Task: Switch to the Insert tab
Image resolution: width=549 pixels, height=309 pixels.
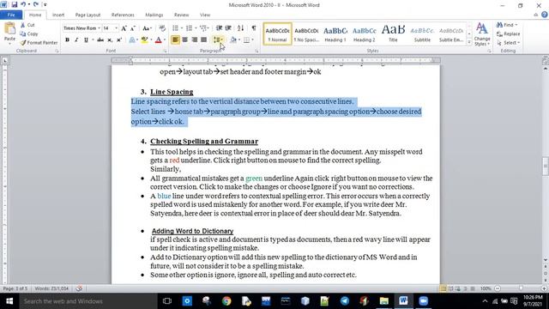Action: [x=58, y=15]
